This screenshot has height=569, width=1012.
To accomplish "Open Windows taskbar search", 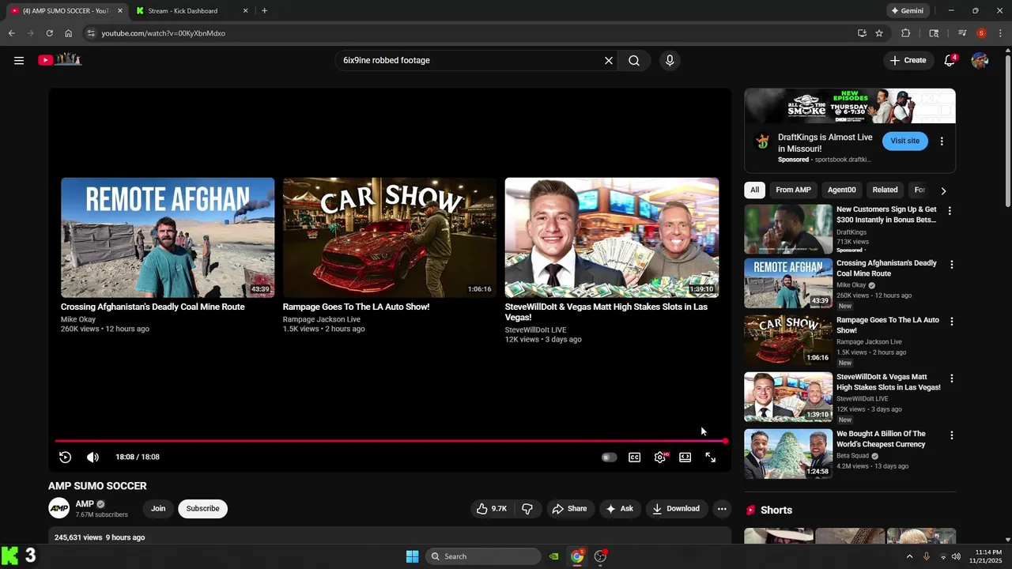I will click(483, 556).
